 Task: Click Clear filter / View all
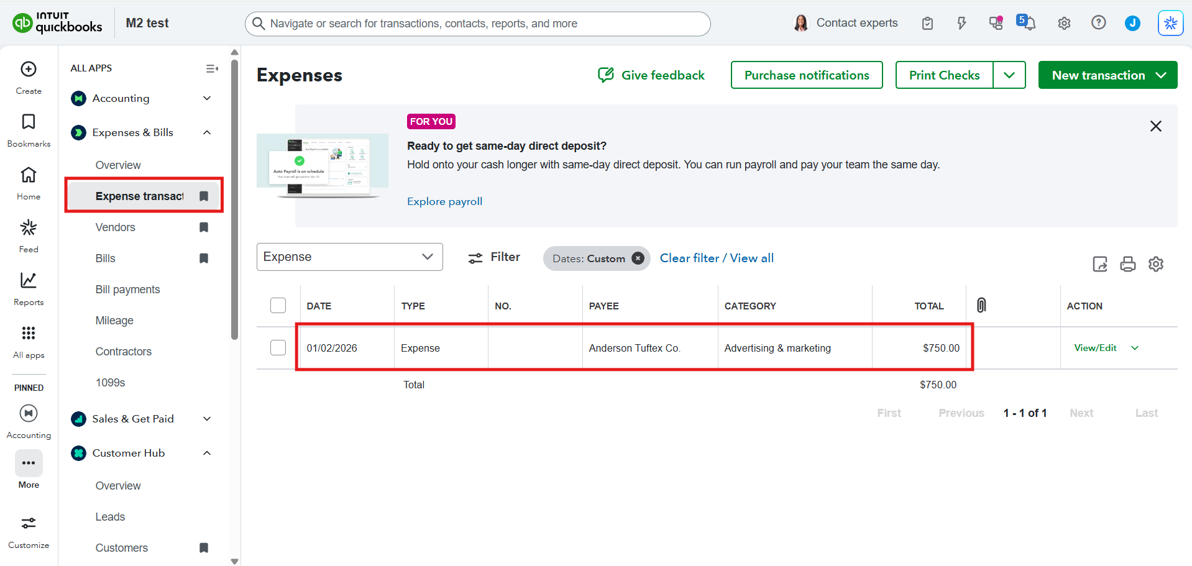point(717,258)
